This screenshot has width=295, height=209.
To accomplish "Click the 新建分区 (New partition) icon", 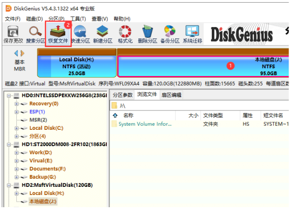I will (x=103, y=31).
